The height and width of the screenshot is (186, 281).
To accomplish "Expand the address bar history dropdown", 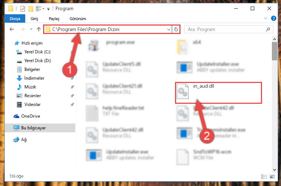I will click(x=168, y=29).
